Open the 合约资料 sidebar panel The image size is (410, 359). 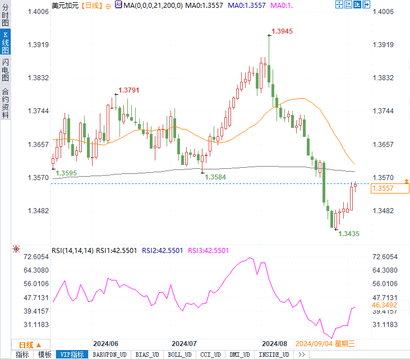(x=5, y=103)
